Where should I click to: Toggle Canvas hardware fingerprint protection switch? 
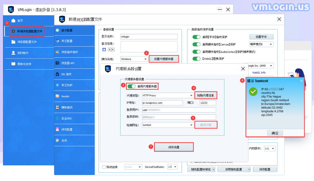(197, 44)
